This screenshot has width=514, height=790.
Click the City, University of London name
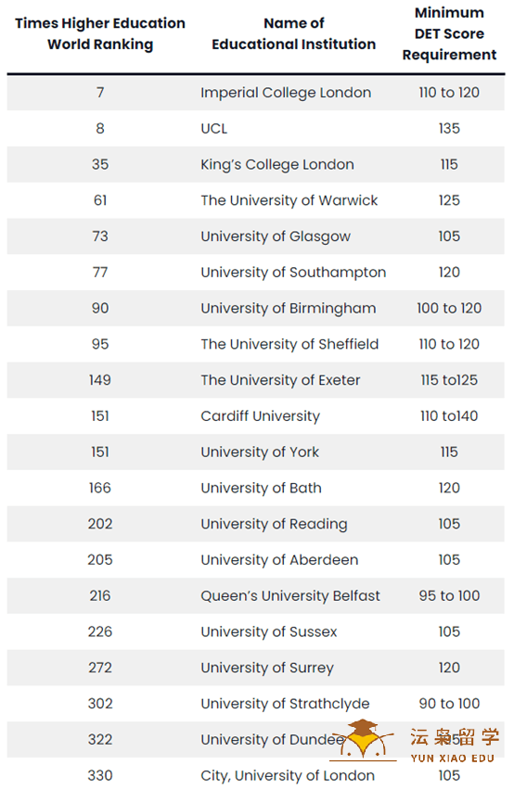[x=288, y=775]
